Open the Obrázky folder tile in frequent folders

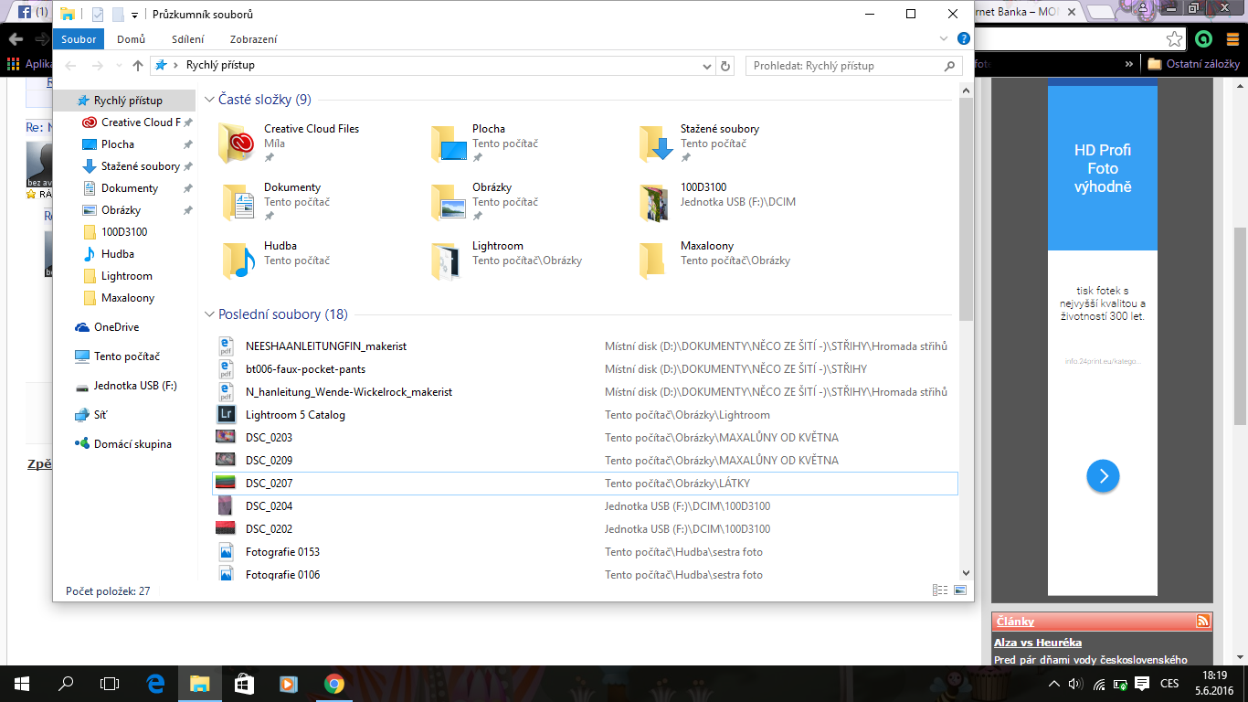click(485, 202)
